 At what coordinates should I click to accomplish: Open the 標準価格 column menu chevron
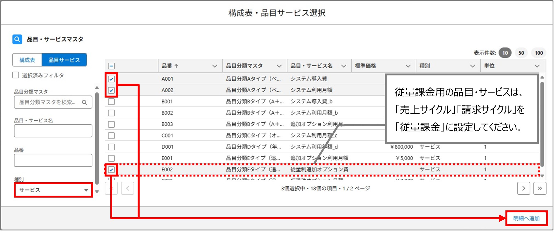(x=408, y=66)
